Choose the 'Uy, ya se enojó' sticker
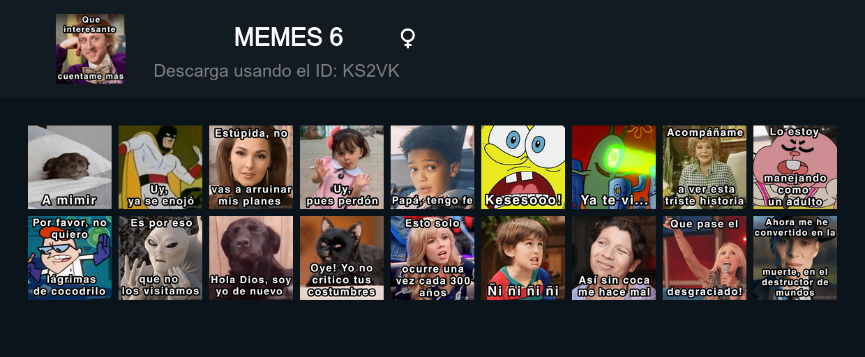The width and height of the screenshot is (865, 357). pos(160,167)
